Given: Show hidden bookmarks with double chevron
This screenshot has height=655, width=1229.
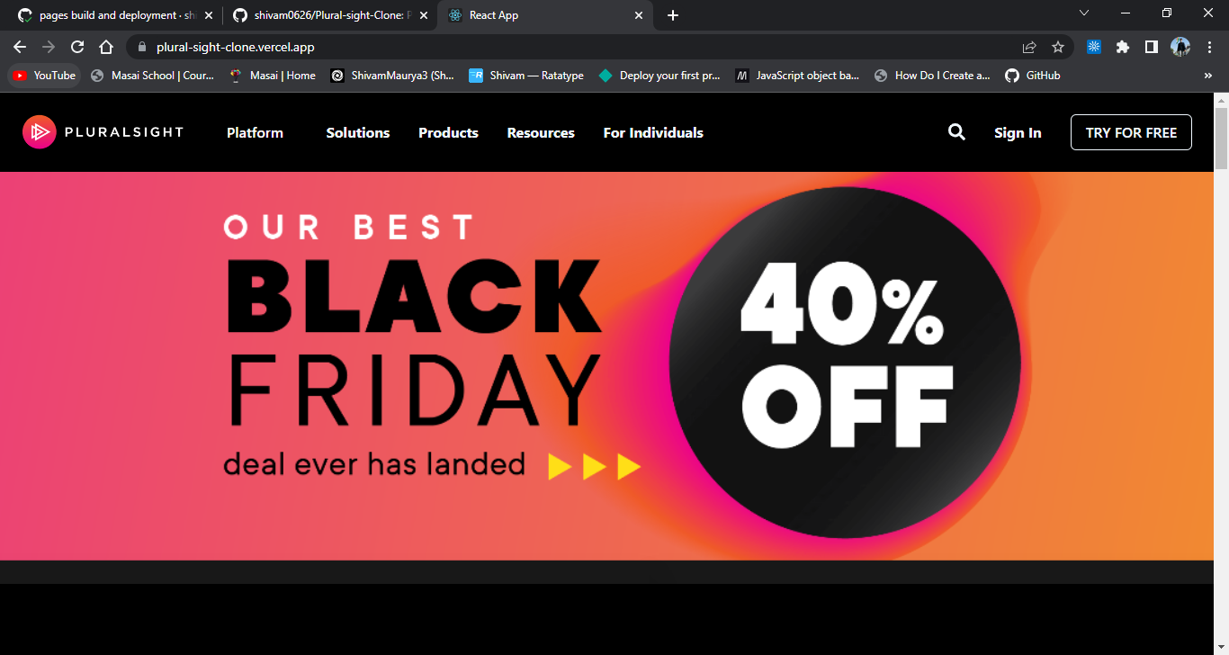Looking at the screenshot, I should coord(1208,76).
